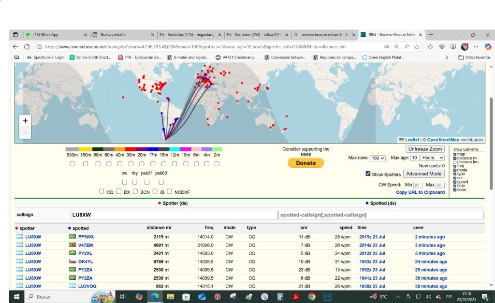
Task: Zoom out on the map
Action: 25,133
